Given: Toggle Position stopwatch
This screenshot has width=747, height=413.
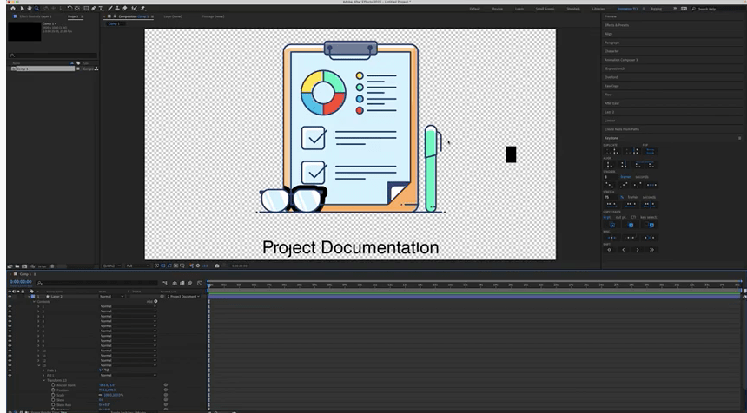Looking at the screenshot, I should (x=53, y=390).
